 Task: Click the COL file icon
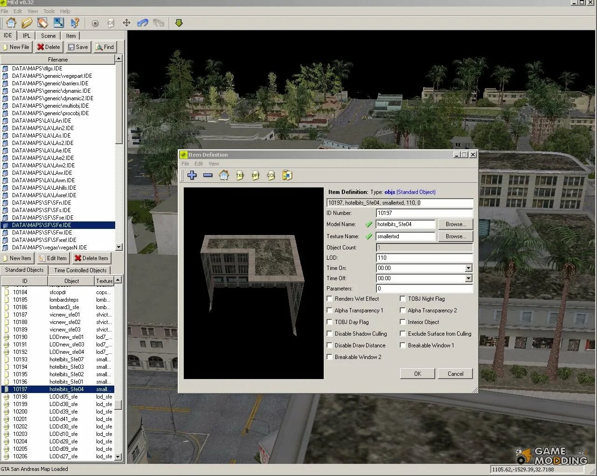(x=271, y=175)
